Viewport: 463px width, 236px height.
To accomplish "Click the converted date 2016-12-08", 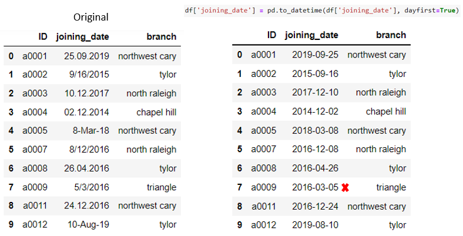I will pyautogui.click(x=315, y=149).
